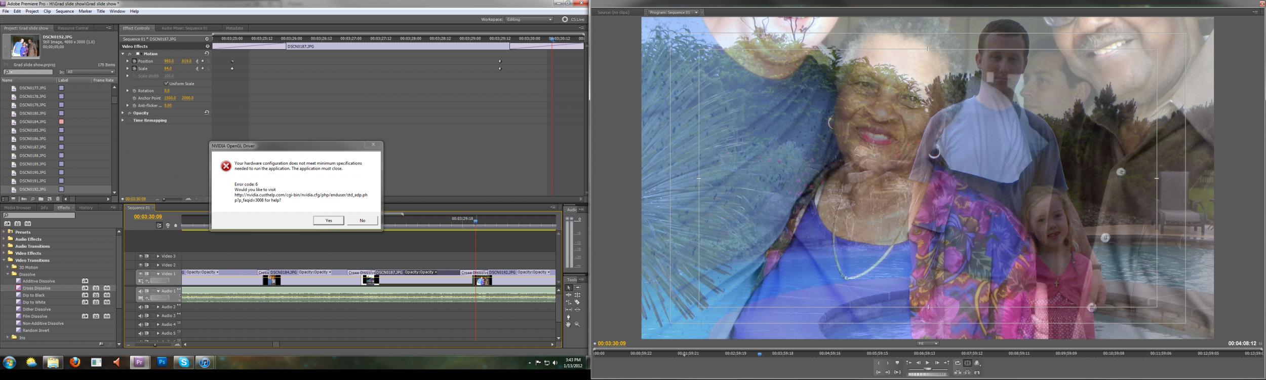The height and width of the screenshot is (380, 1266).
Task: Expand the Opacity effect properties
Action: pyautogui.click(x=123, y=113)
